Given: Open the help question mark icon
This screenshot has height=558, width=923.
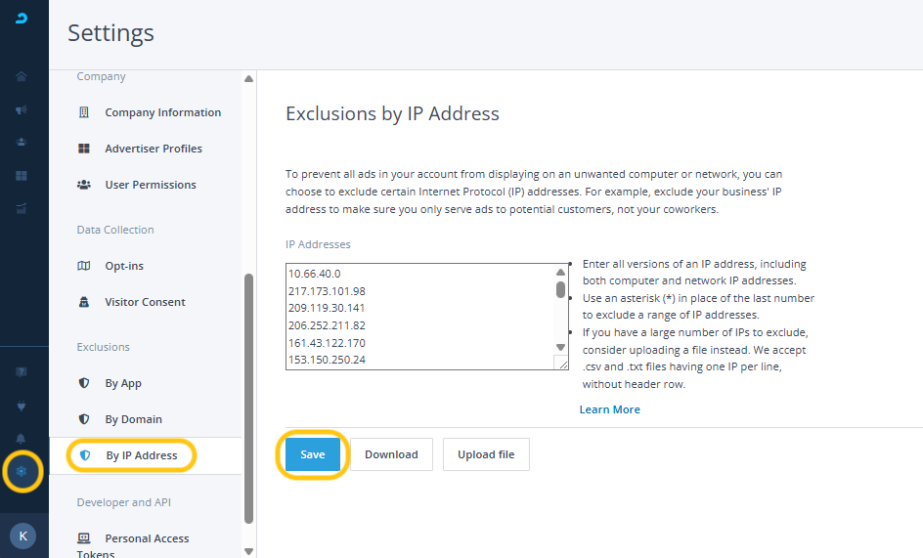Looking at the screenshot, I should pyautogui.click(x=22, y=372).
